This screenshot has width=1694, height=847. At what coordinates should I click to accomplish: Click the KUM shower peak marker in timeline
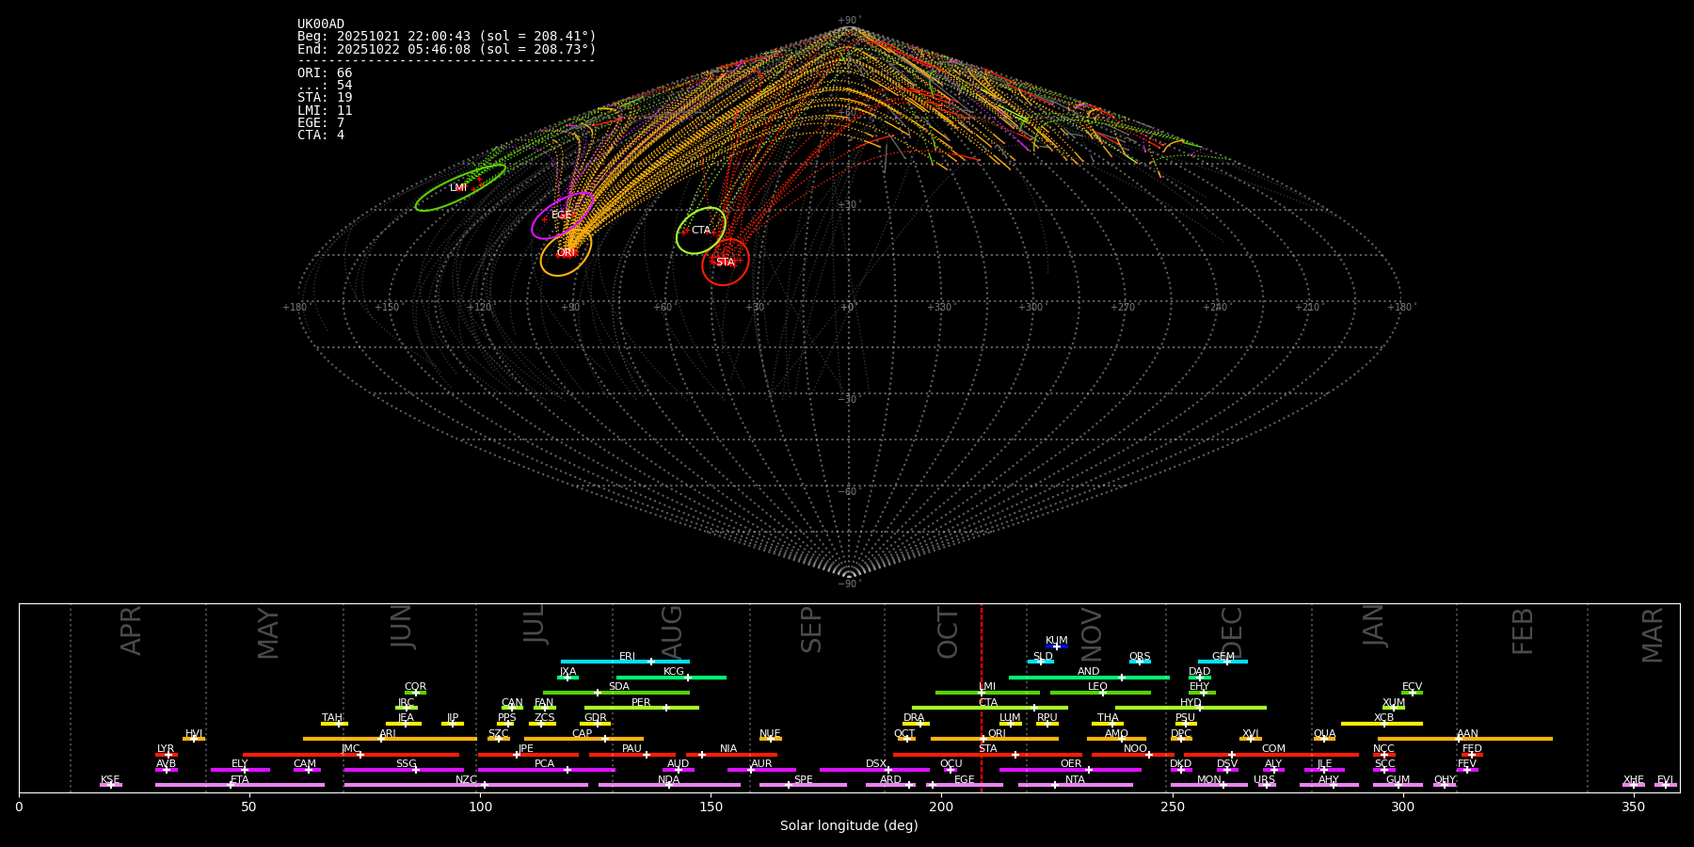1056,647
